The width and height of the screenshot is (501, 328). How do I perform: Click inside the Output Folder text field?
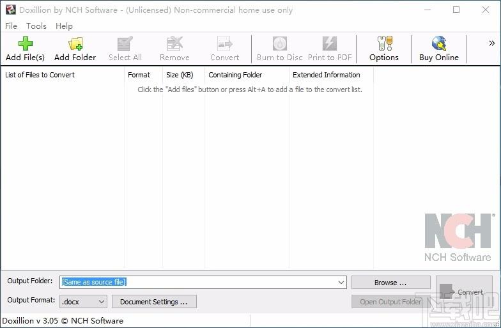tap(203, 283)
